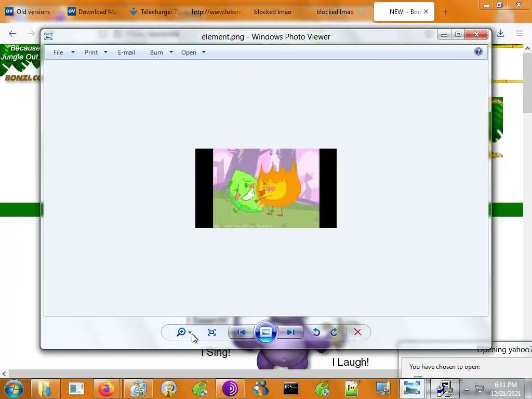532x399 pixels.
Task: Click the blue Help question mark icon
Action: click(x=478, y=51)
